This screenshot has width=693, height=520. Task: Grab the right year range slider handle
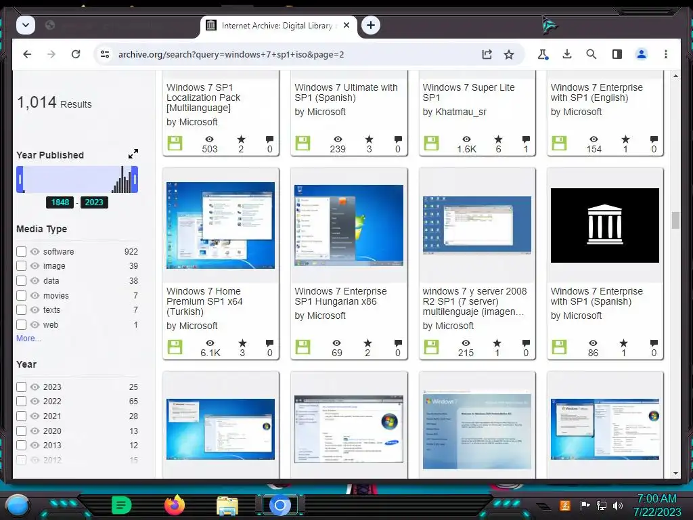[x=135, y=179]
